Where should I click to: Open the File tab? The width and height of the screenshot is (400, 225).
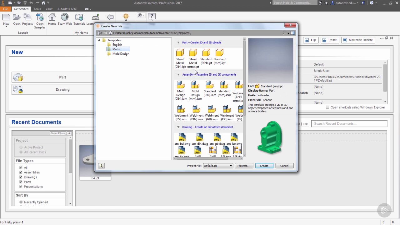point(6,9)
